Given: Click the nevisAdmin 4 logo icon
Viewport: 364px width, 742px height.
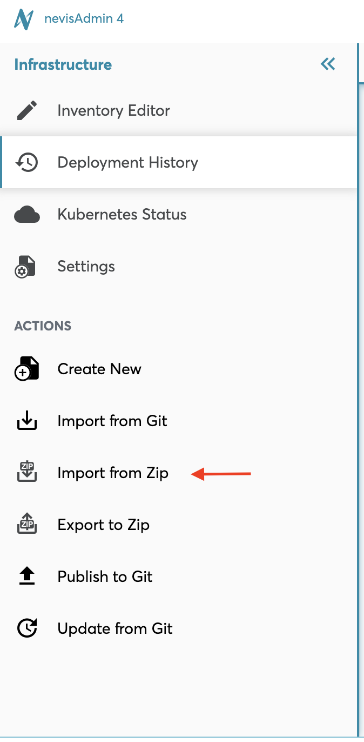Looking at the screenshot, I should 24,19.
